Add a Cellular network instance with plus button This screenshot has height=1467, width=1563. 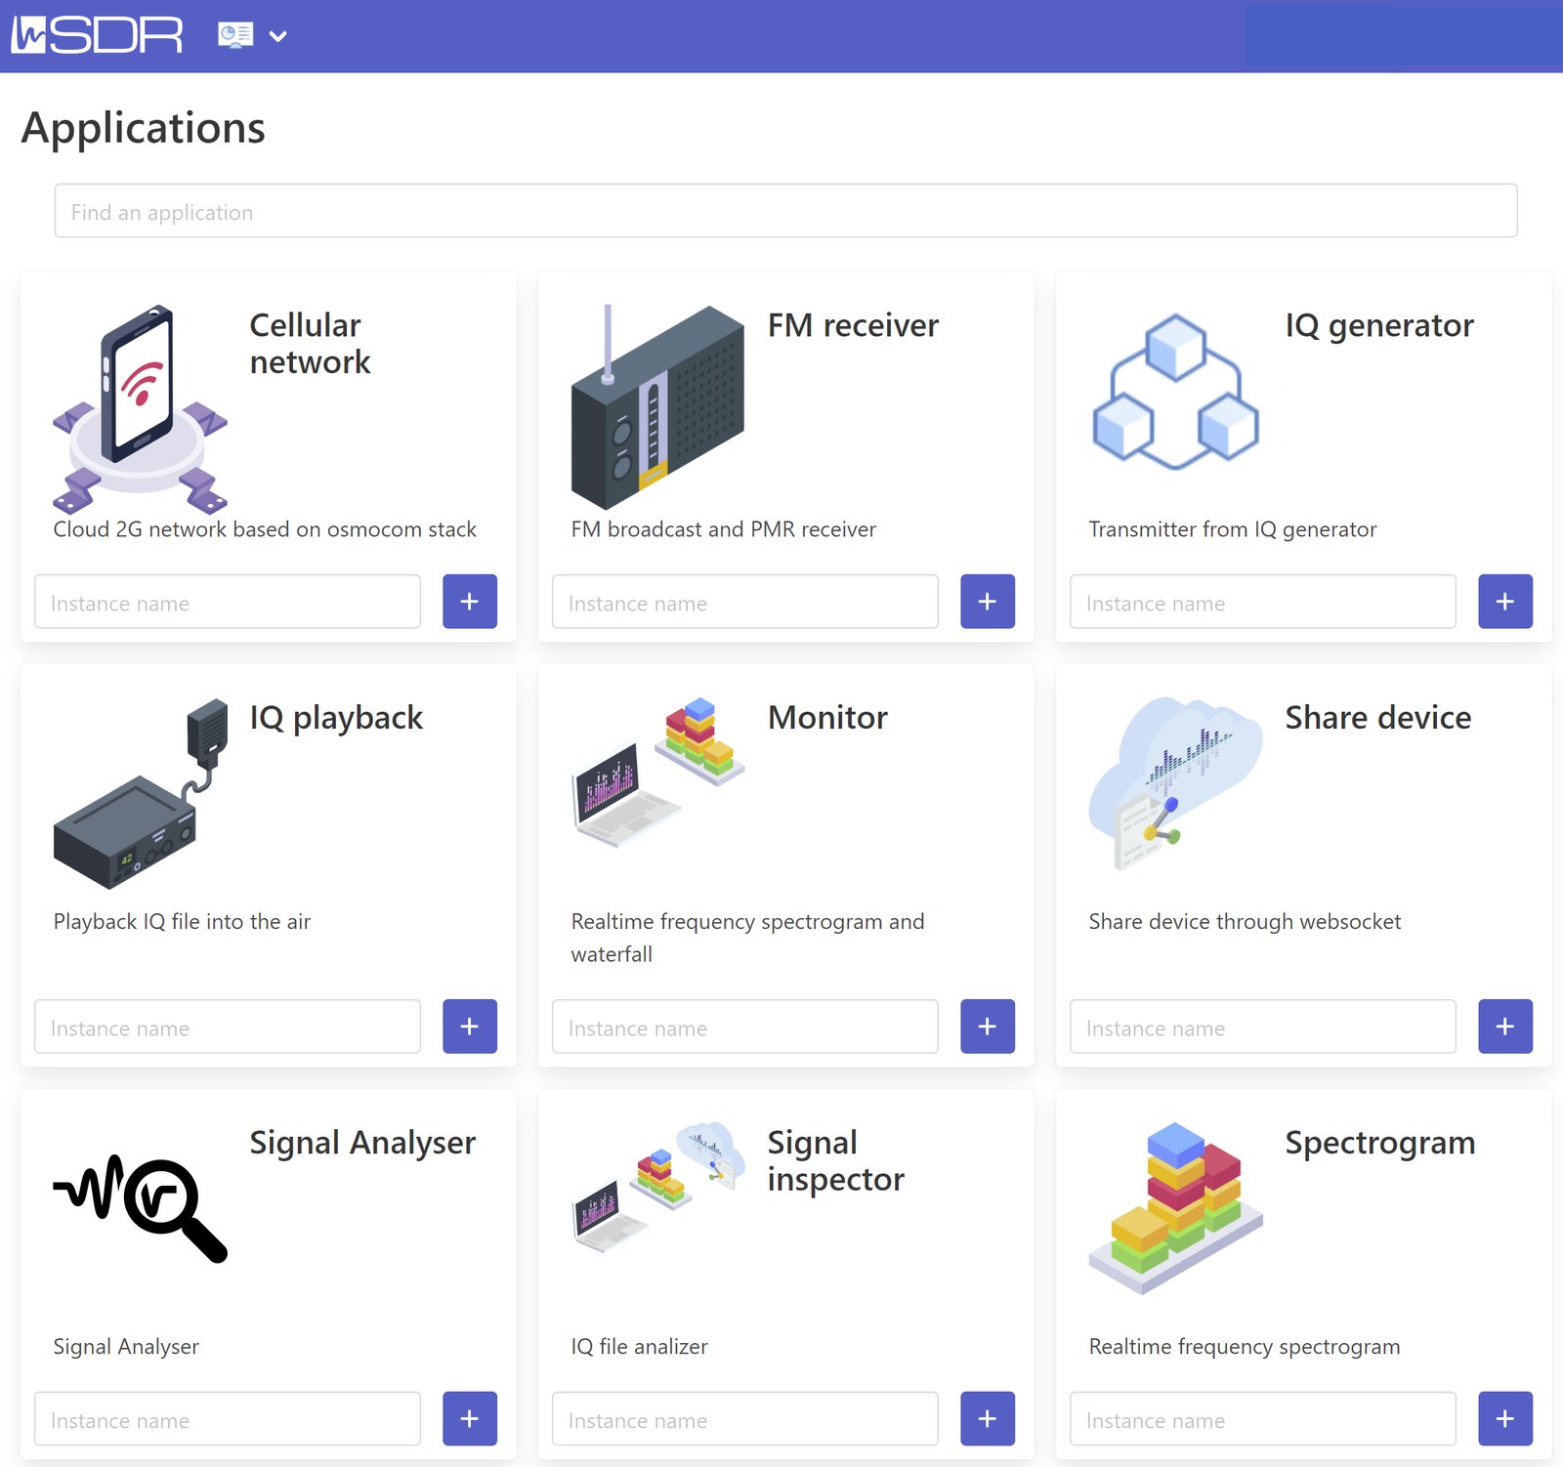(x=470, y=602)
